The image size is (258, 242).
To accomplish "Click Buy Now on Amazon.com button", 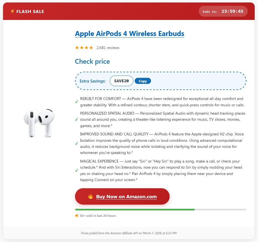I will (x=122, y=197).
